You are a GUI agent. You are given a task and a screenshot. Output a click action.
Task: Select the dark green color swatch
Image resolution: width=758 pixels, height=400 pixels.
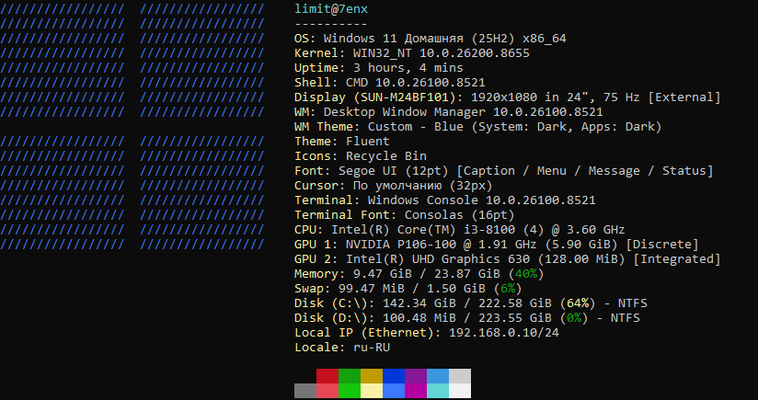click(x=350, y=376)
